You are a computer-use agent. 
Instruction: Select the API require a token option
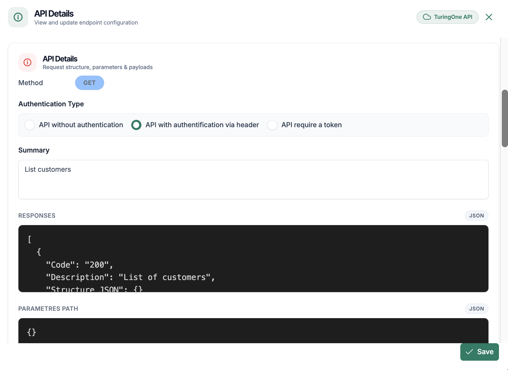coord(272,125)
